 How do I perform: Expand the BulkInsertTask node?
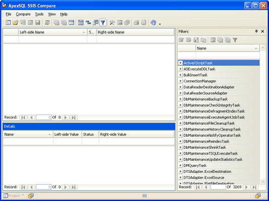180,75
